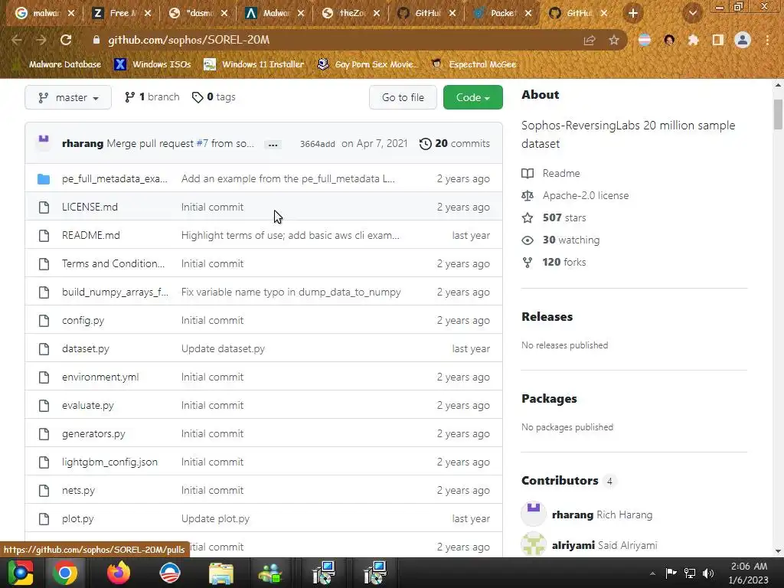Open pe_full_metadata_example folder
Viewport: 784px width, 588px height.
115,178
